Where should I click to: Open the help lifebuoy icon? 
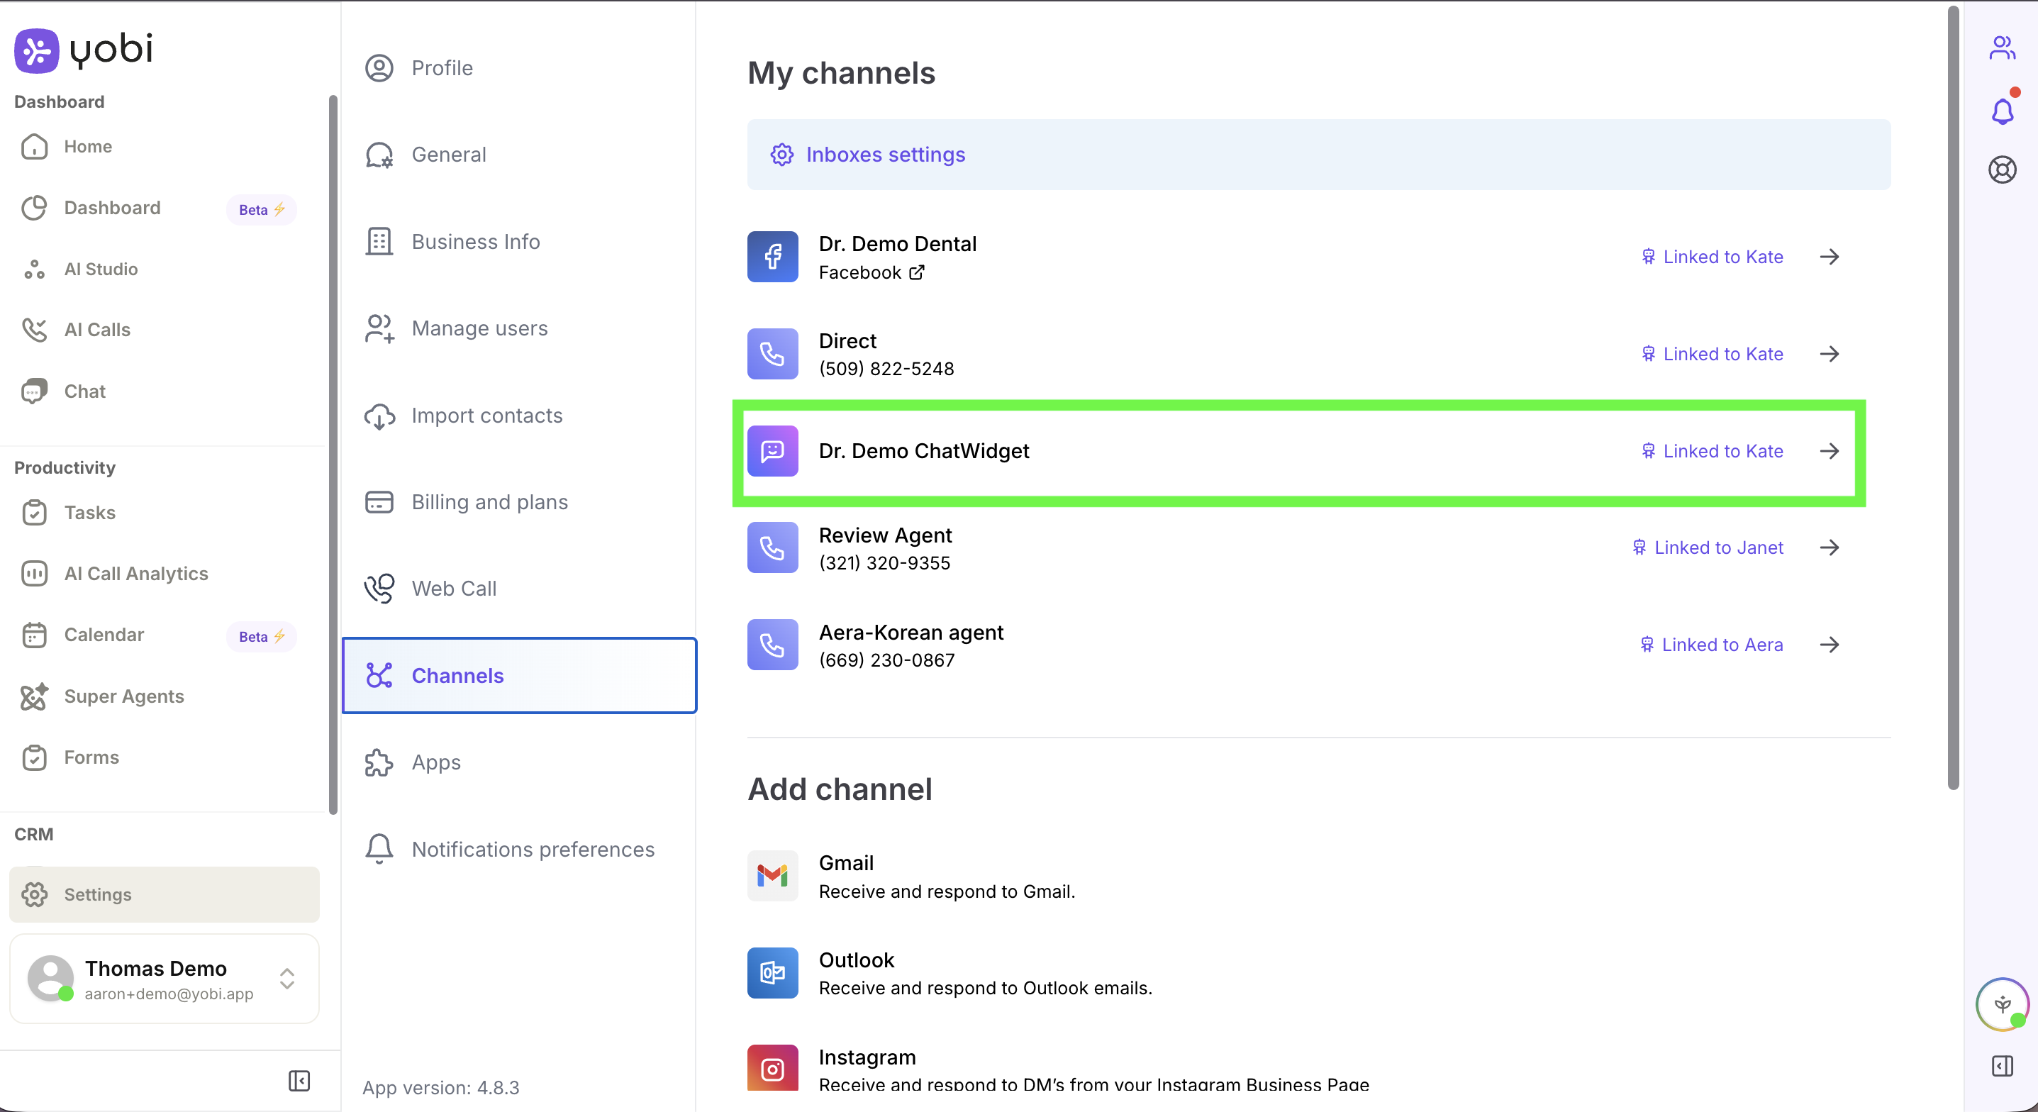click(2002, 169)
